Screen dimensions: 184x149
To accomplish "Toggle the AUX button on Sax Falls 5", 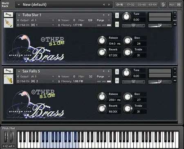I will click(175, 77).
